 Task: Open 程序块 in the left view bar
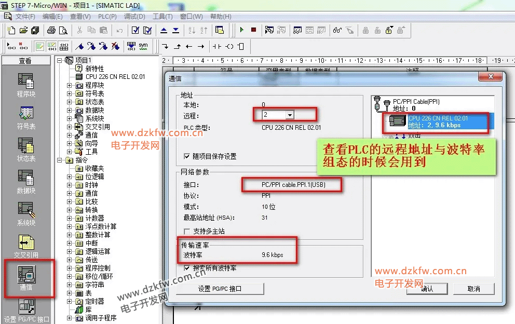point(25,82)
